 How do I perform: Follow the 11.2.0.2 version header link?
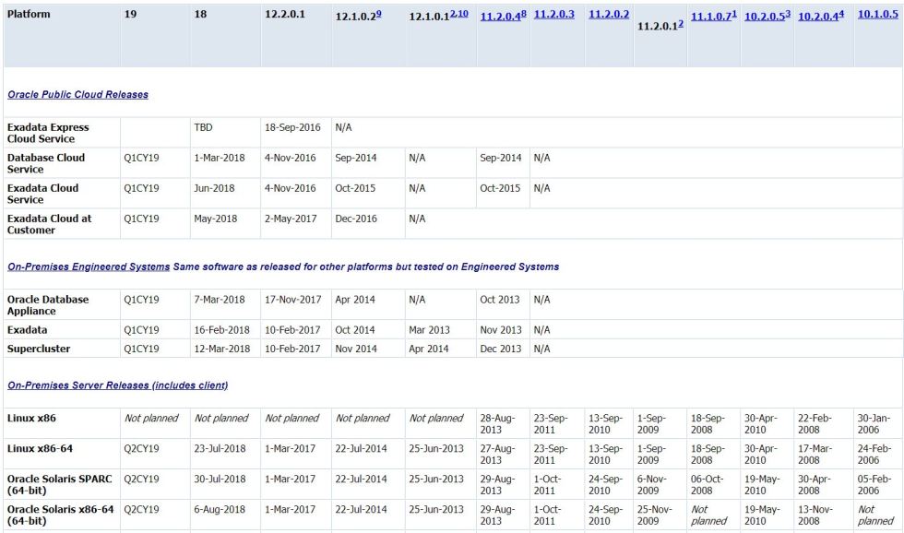pyautogui.click(x=609, y=15)
